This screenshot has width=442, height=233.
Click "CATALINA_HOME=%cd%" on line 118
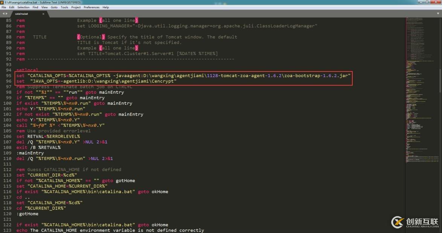point(55,203)
